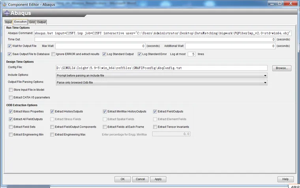Toggle Wait for Output File checkbox
The width and height of the screenshot is (300, 188).
tap(9, 46)
